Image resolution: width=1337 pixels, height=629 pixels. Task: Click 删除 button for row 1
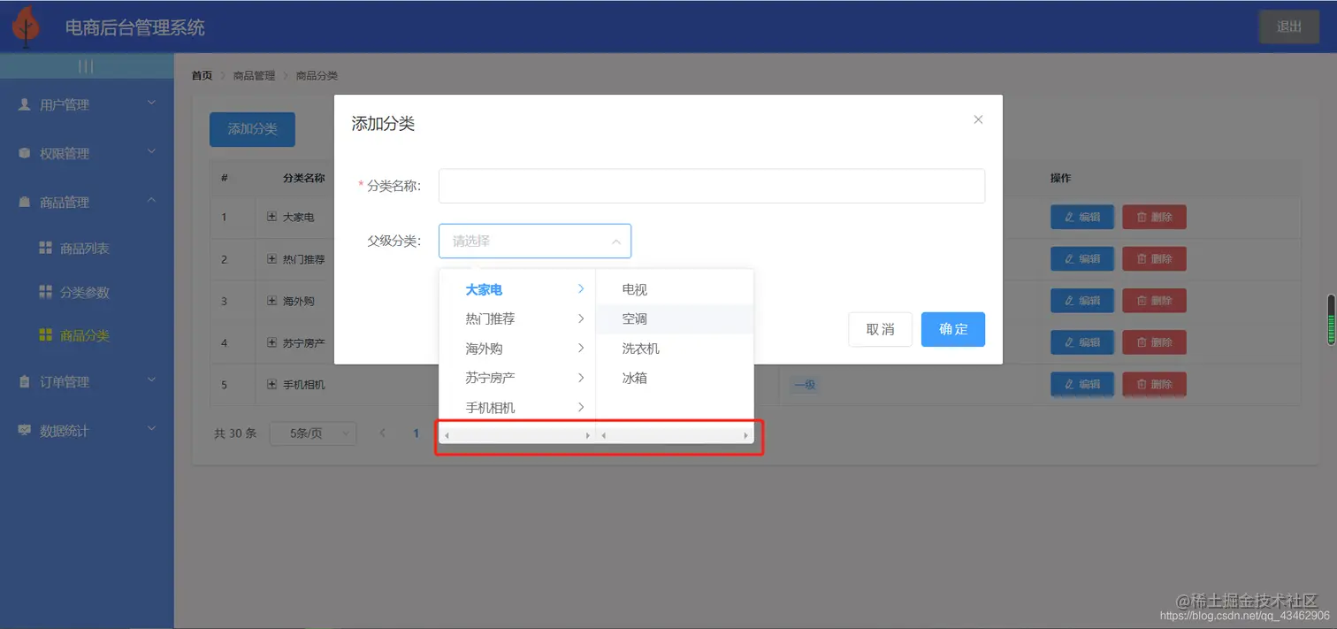(1154, 217)
